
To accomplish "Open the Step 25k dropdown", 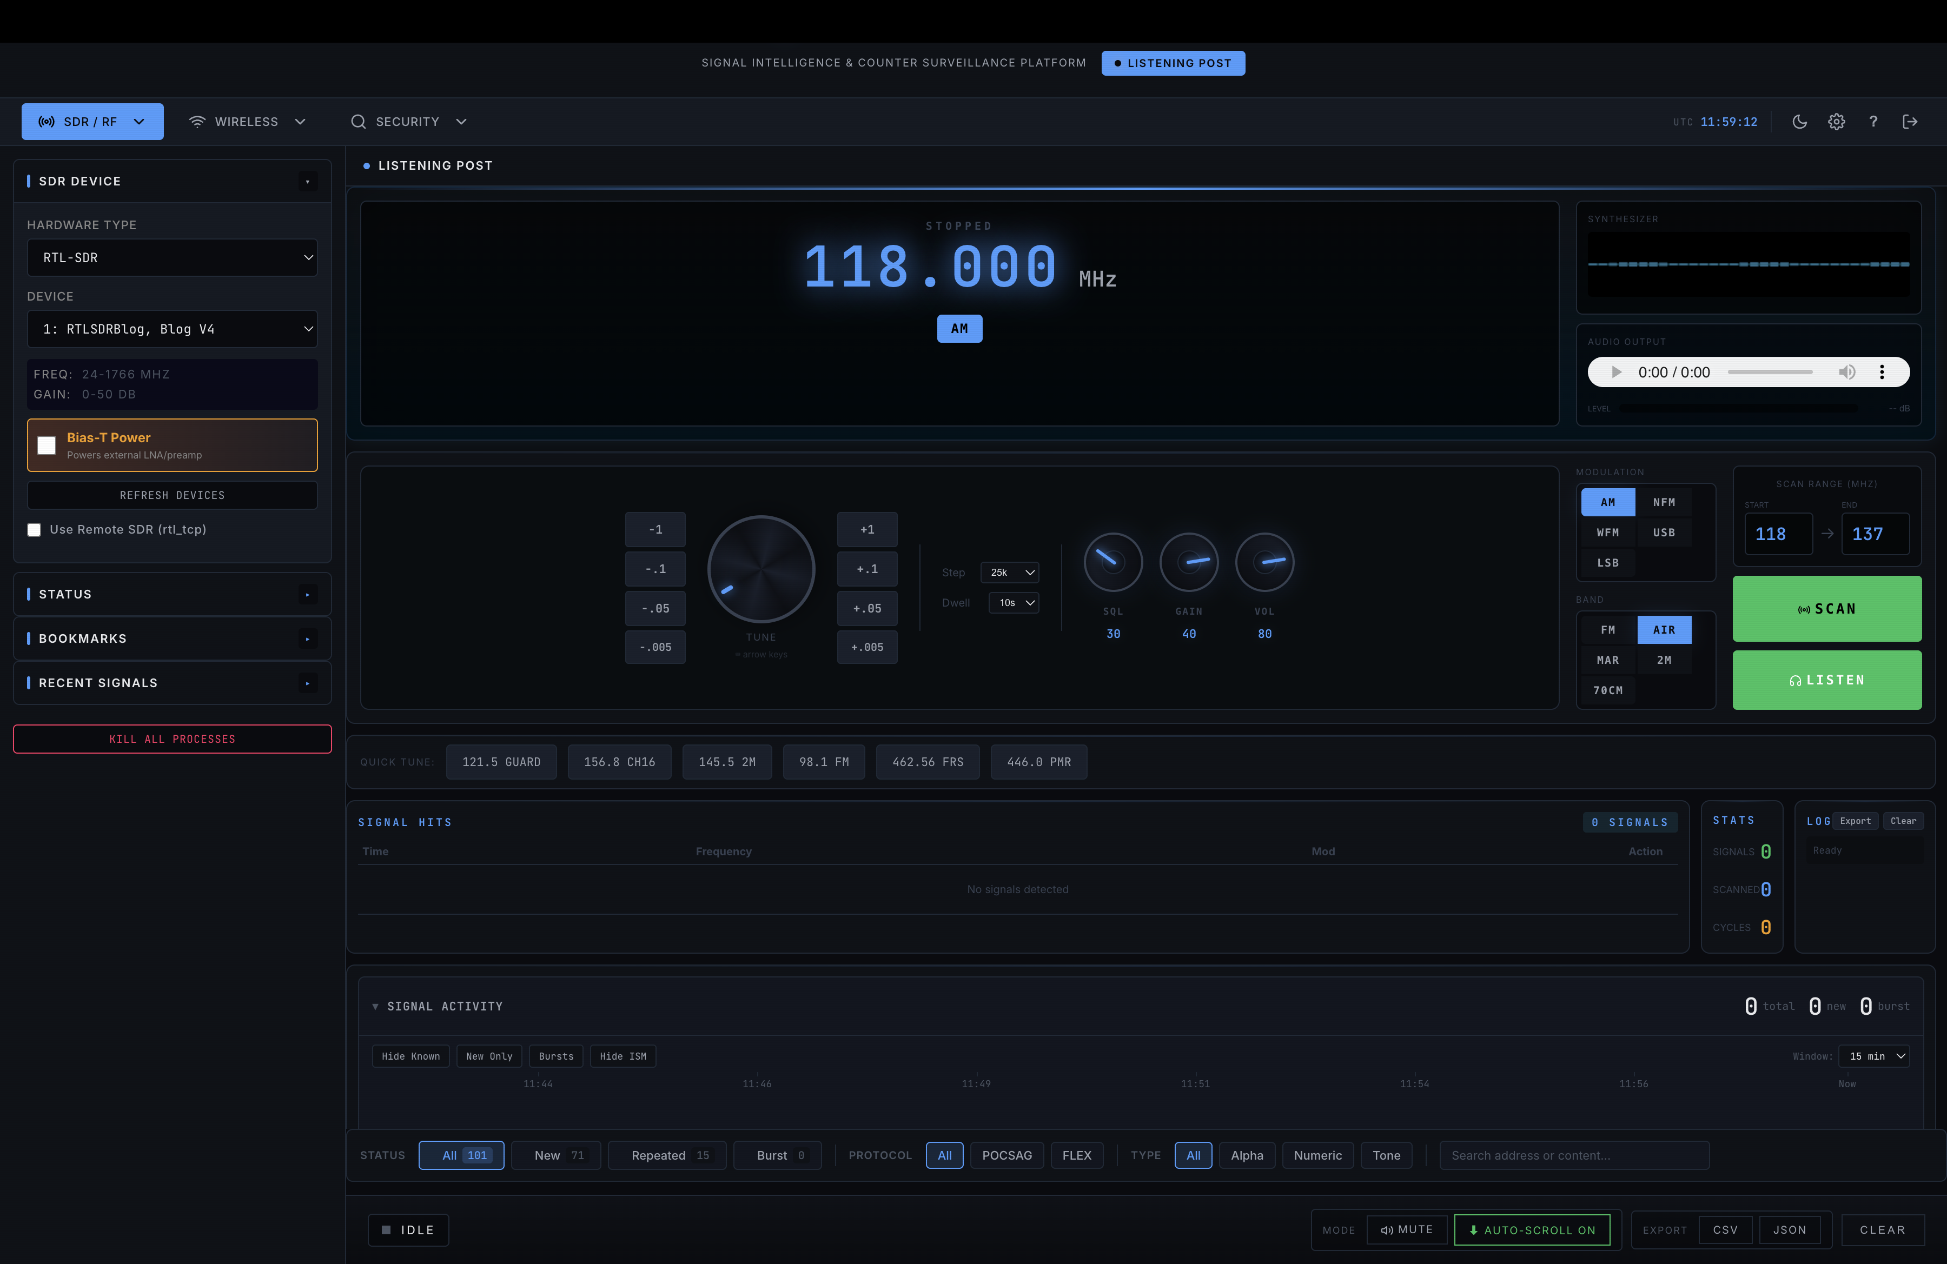I will pos(1010,573).
